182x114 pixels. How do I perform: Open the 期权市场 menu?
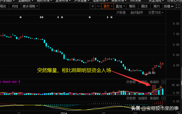click(44, 1)
